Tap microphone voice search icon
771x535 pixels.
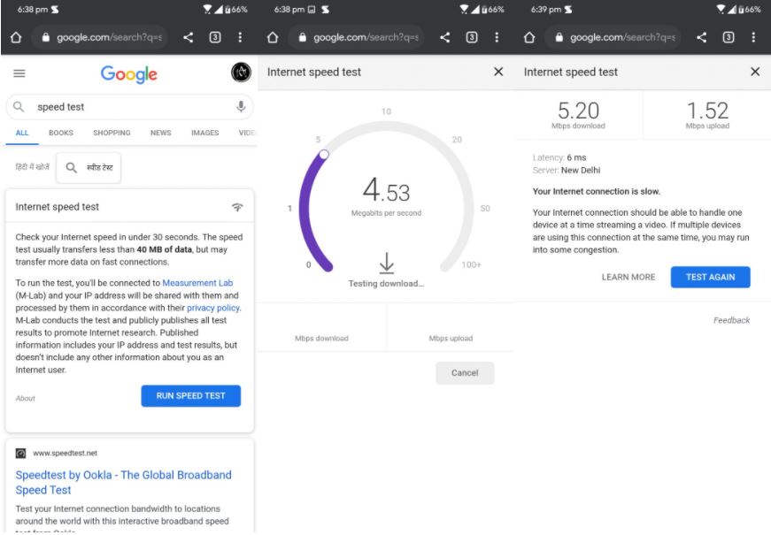tap(241, 106)
